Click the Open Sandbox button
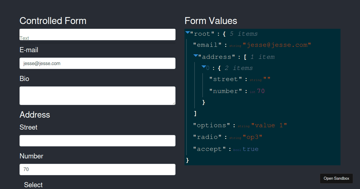The height and width of the screenshot is (189, 360). (336, 178)
